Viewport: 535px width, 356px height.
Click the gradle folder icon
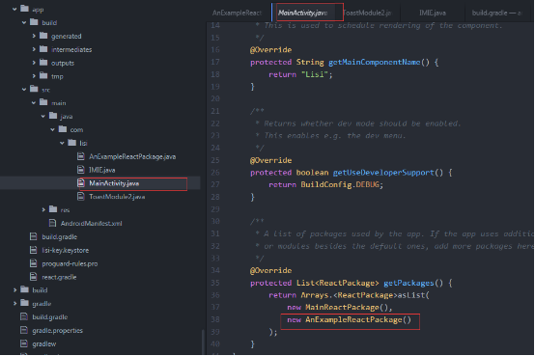click(x=24, y=303)
